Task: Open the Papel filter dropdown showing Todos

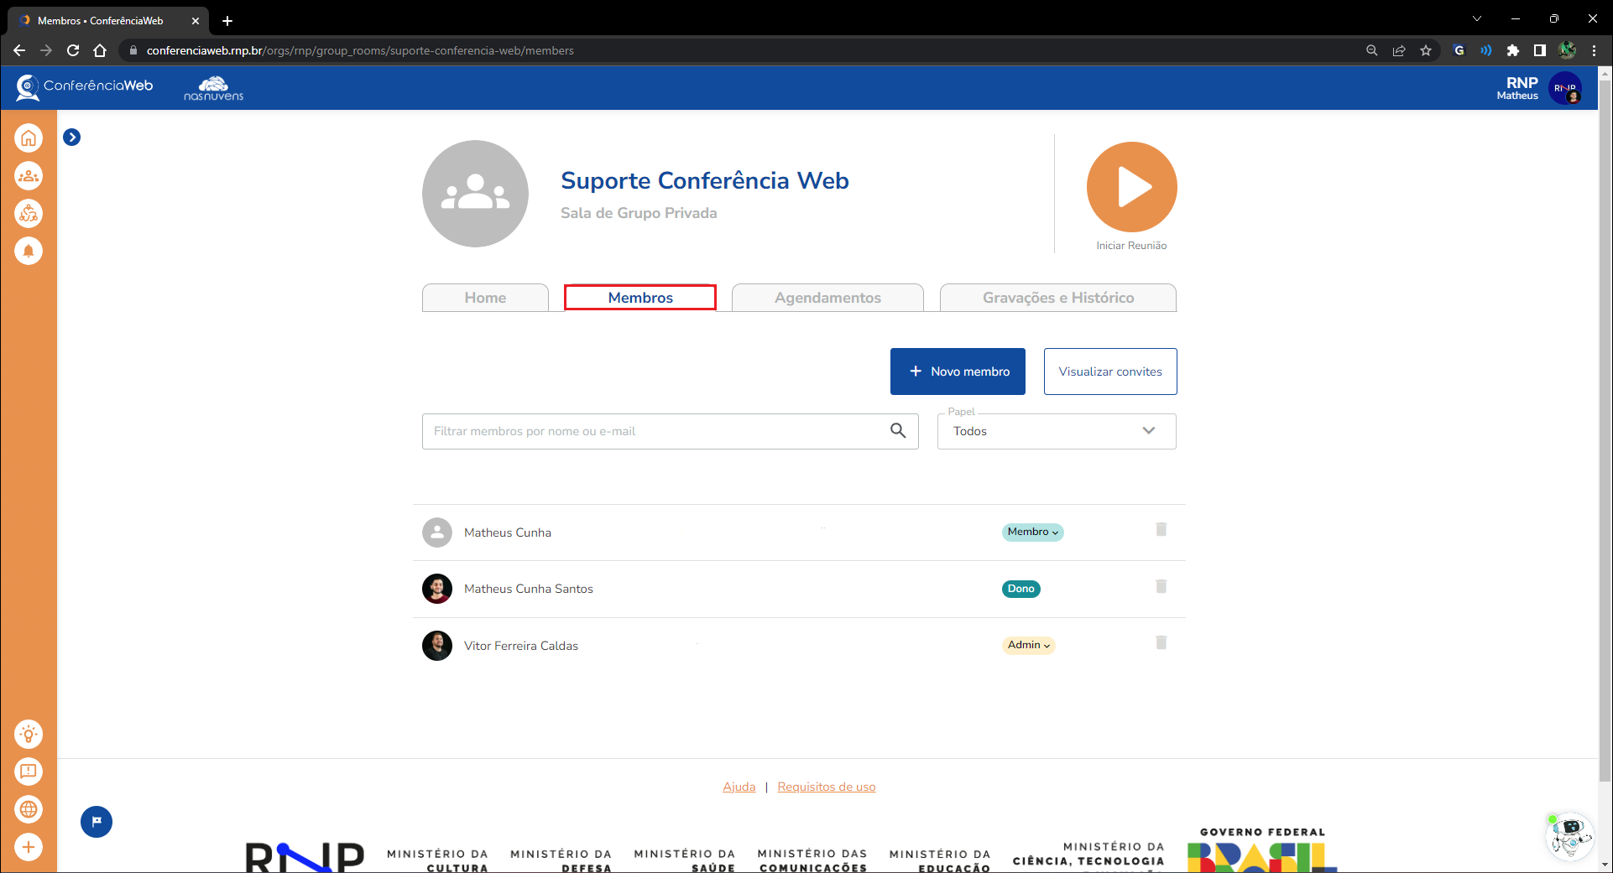Action: click(1056, 431)
